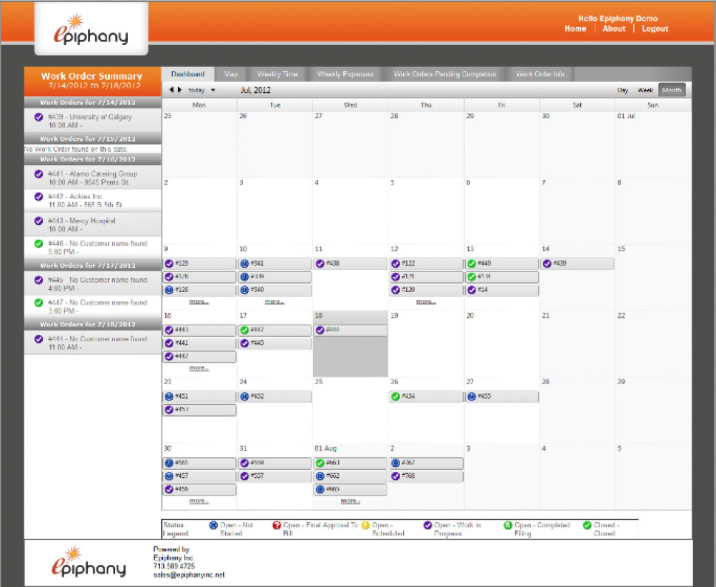Image resolution: width=716 pixels, height=587 pixels.
Task: Click the Home link in header
Action: [575, 29]
